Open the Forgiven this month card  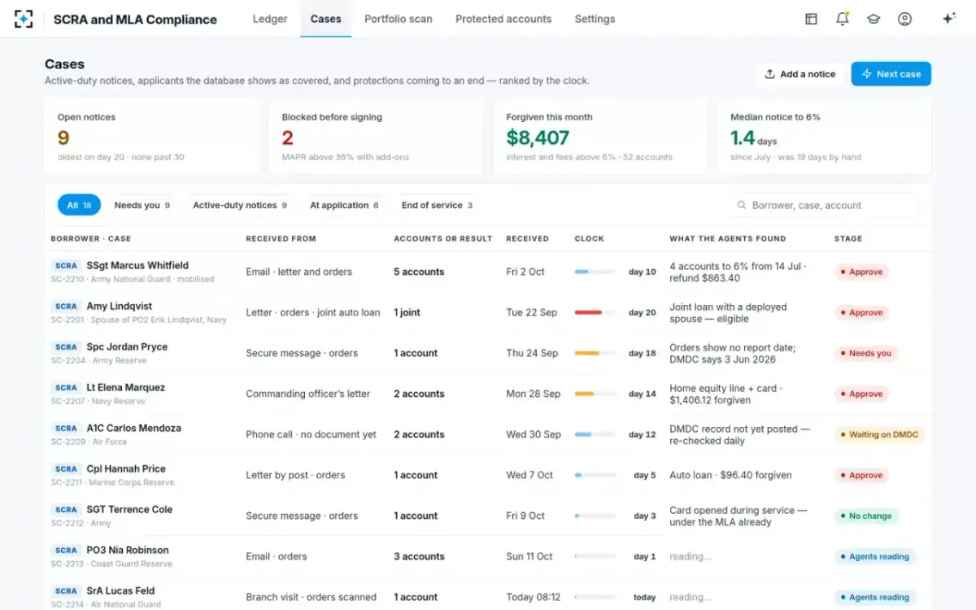(x=600, y=137)
